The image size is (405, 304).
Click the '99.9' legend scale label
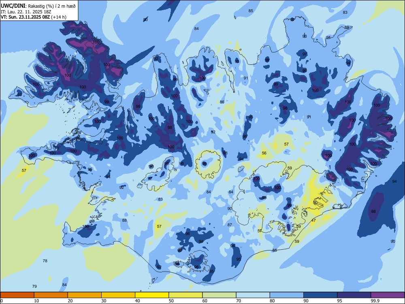tap(375, 301)
